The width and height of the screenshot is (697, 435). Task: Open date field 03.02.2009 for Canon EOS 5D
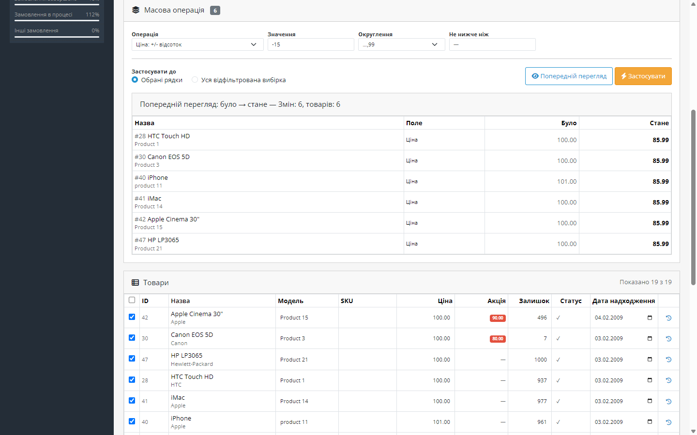pos(623,338)
